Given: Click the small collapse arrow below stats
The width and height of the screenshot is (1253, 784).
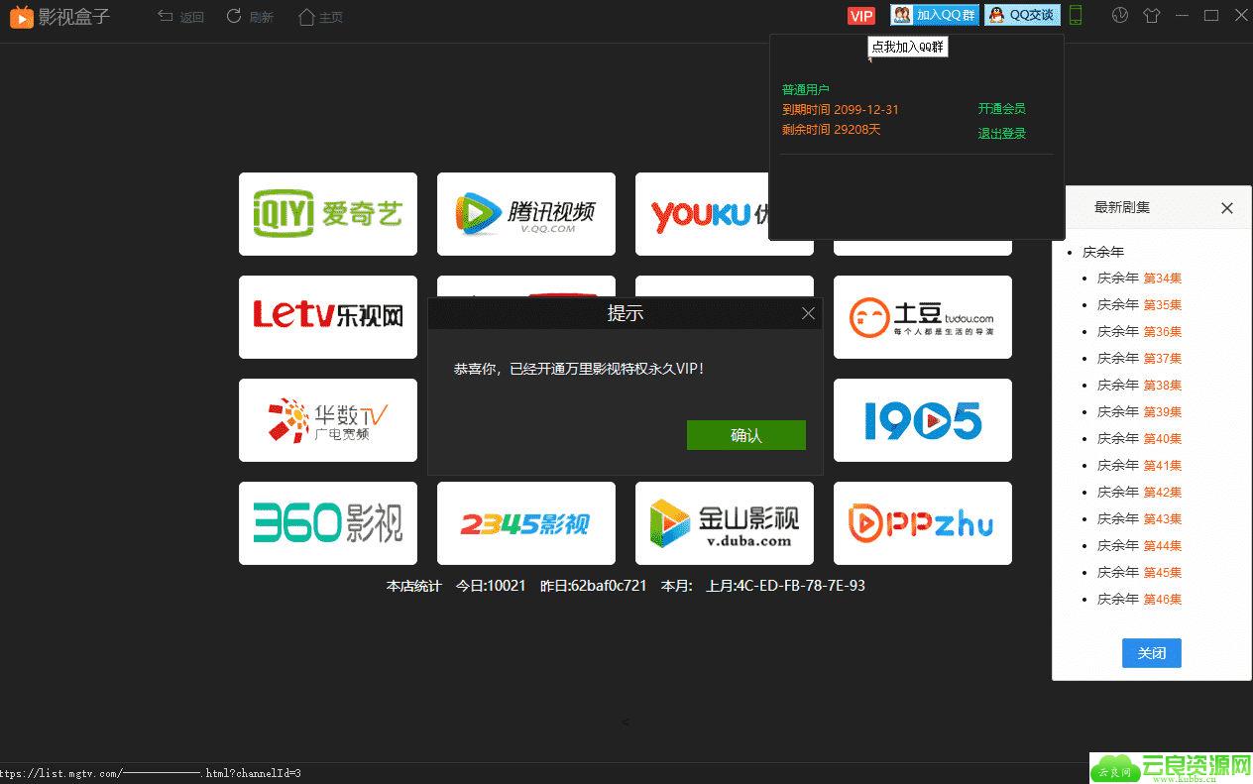Looking at the screenshot, I should pyautogui.click(x=626, y=722).
